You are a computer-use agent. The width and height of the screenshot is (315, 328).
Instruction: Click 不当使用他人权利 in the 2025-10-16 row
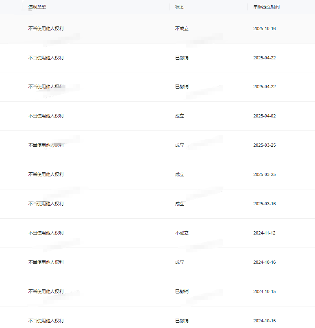[x=46, y=29]
